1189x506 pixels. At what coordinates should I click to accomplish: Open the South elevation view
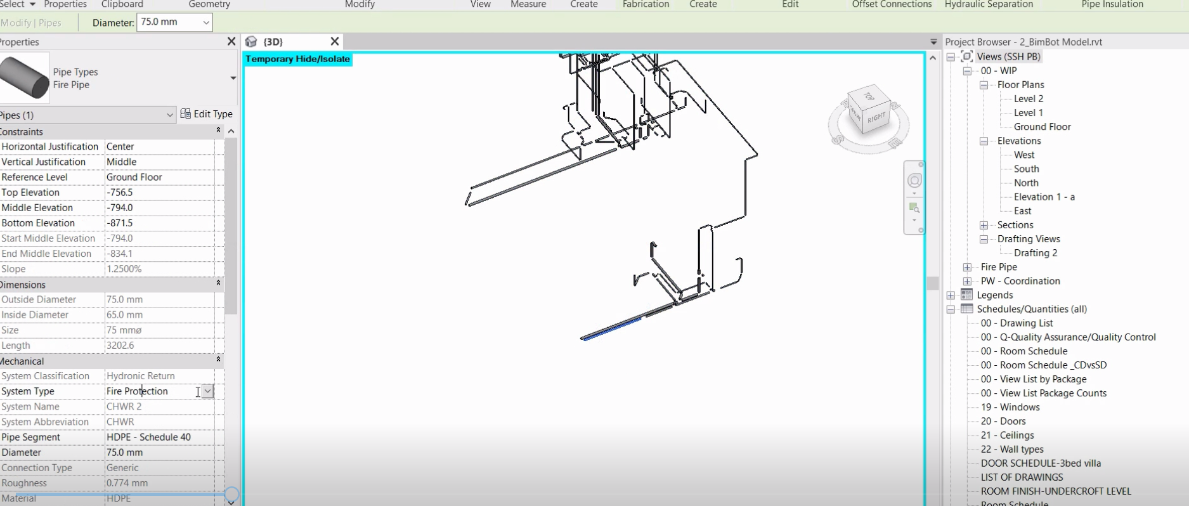(1026, 169)
